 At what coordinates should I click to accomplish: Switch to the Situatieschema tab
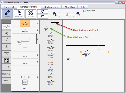coord(51,7)
